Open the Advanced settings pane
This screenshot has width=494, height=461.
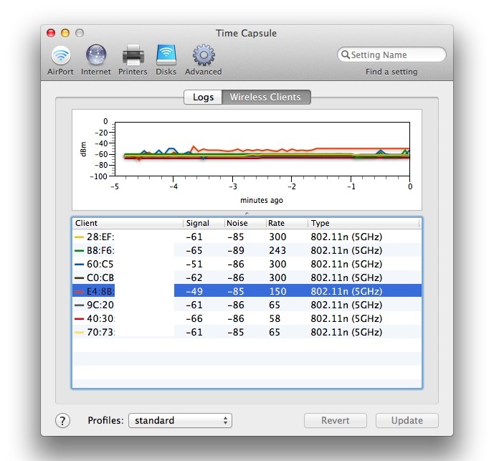[203, 60]
